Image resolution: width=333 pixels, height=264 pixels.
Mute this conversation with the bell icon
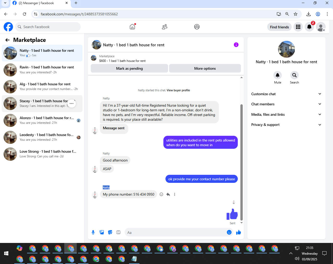point(278,75)
